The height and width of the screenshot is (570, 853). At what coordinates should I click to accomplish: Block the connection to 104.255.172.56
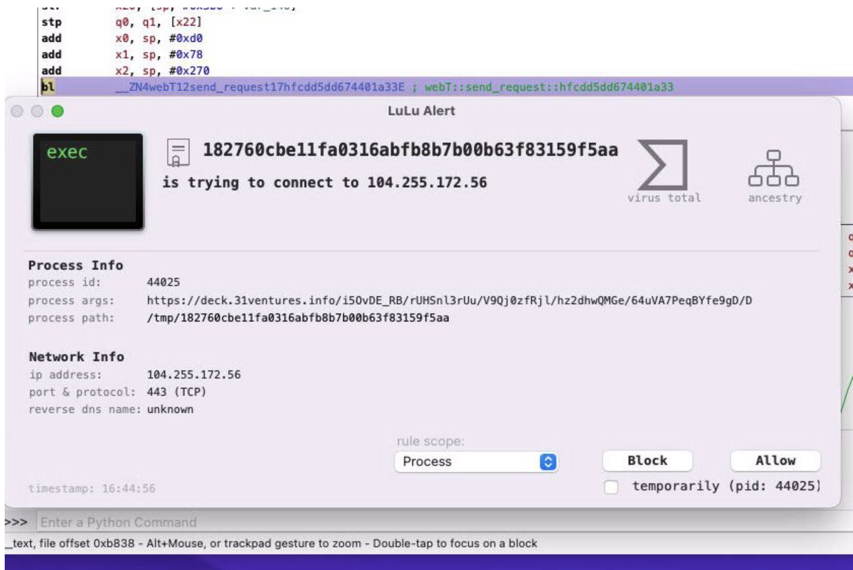pos(648,461)
